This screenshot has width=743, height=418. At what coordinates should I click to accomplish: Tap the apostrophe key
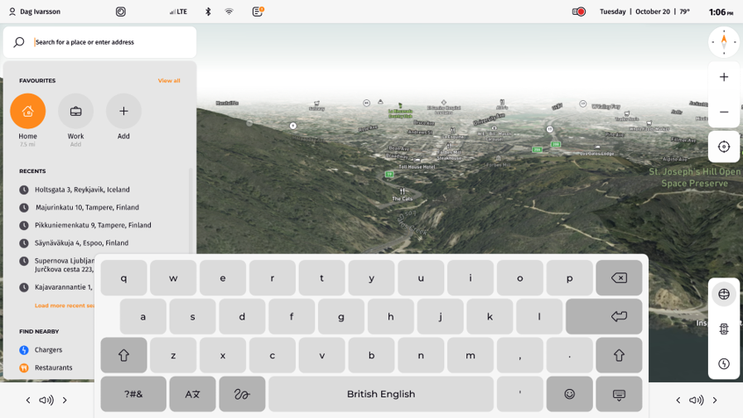point(520,394)
